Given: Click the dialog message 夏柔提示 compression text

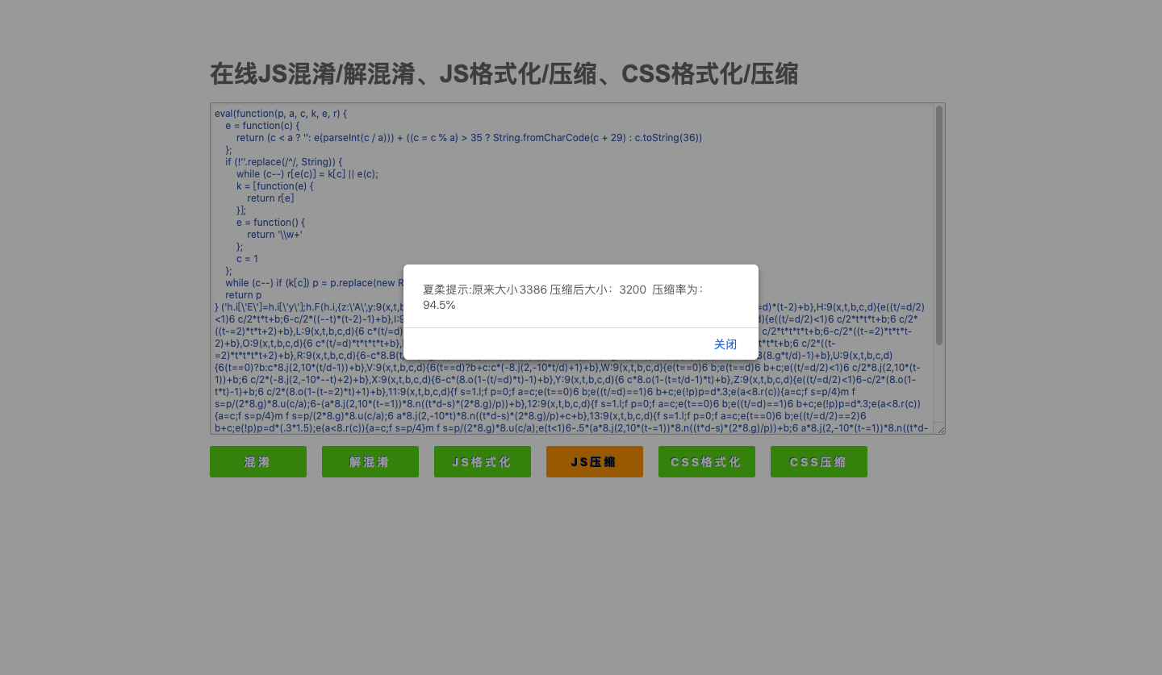Looking at the screenshot, I should click(563, 297).
